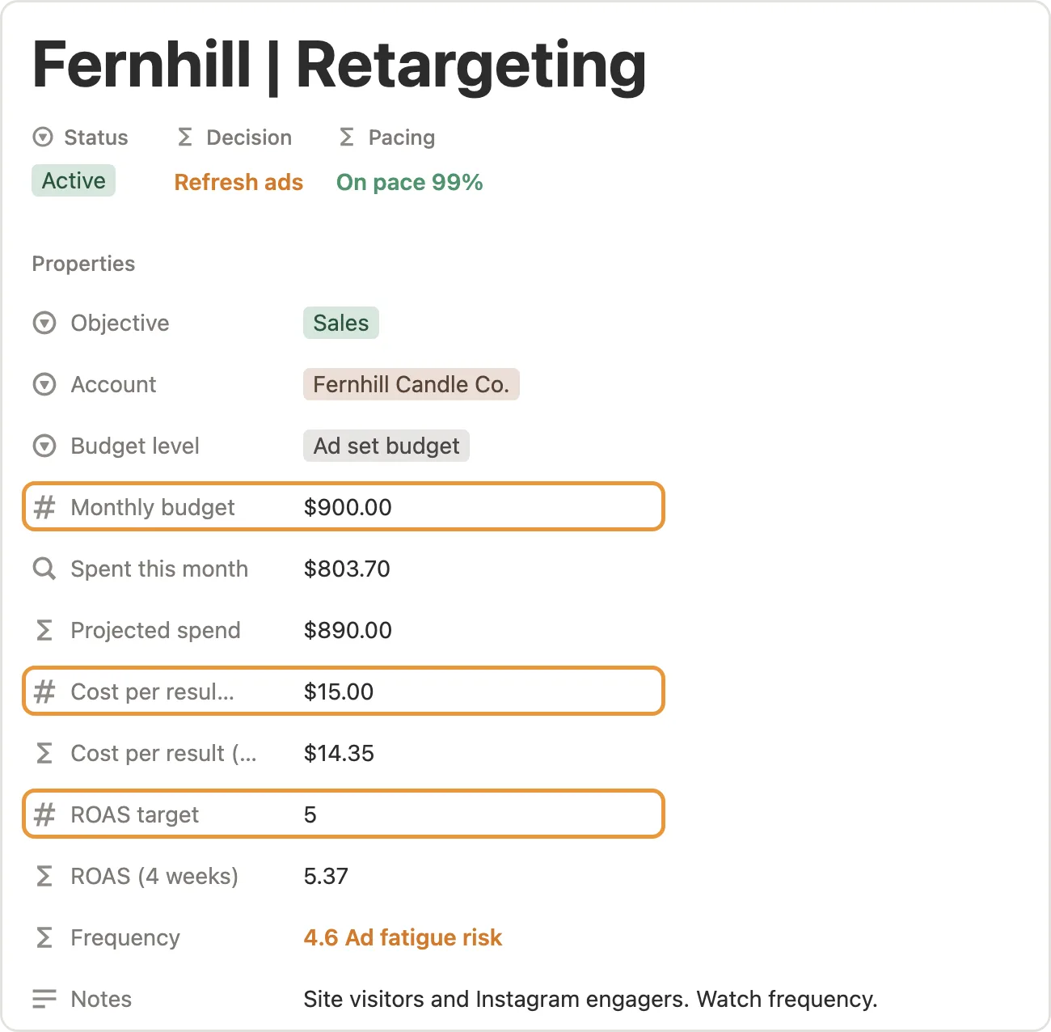This screenshot has height=1032, width=1051.
Task: Click the hash icon beside truncated Cost per resul…
Action: coord(44,692)
